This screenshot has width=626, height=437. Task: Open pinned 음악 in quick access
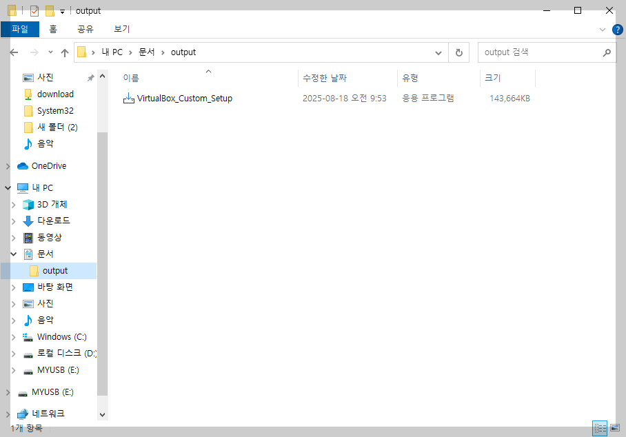(45, 143)
